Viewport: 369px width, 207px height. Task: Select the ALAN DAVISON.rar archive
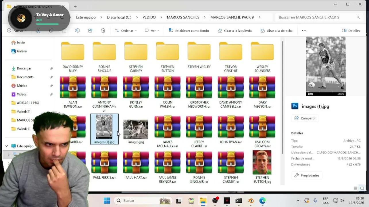pyautogui.click(x=73, y=92)
